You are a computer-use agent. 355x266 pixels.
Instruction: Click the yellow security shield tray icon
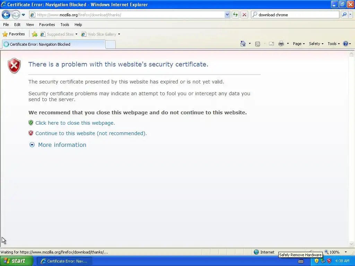[317, 261]
